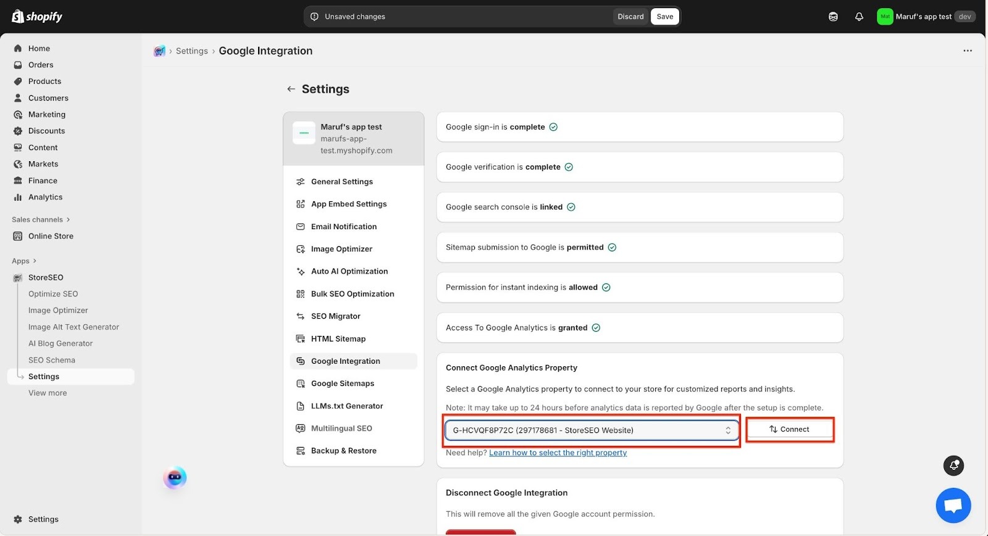Click the dark notification badge icon above chat
Screen dimensions: 988x536
tap(953, 466)
